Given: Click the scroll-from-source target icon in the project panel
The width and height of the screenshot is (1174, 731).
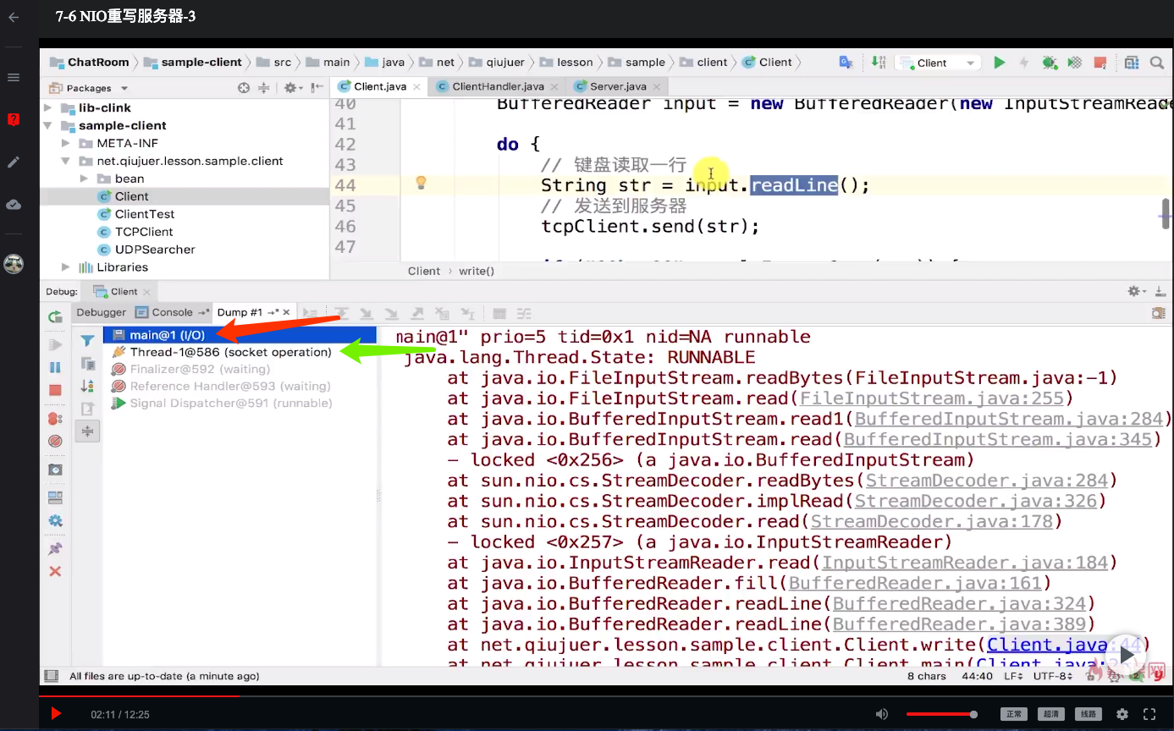Looking at the screenshot, I should coord(244,88).
